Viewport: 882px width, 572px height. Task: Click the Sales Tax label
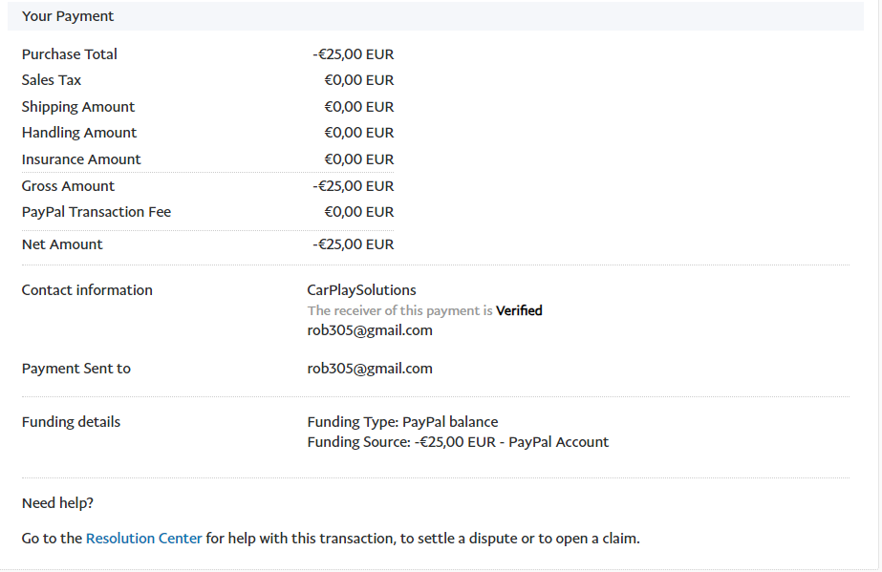(x=52, y=80)
